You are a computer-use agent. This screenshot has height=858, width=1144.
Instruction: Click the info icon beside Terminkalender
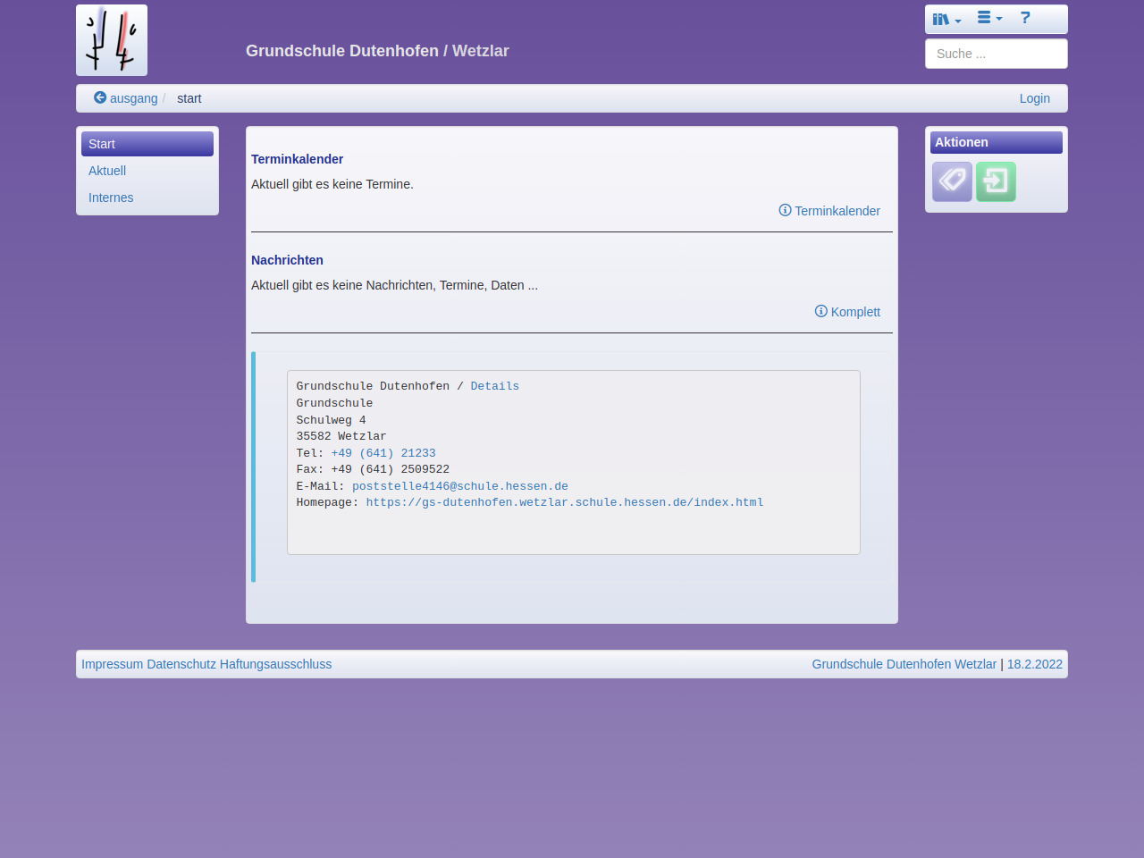pyautogui.click(x=785, y=210)
